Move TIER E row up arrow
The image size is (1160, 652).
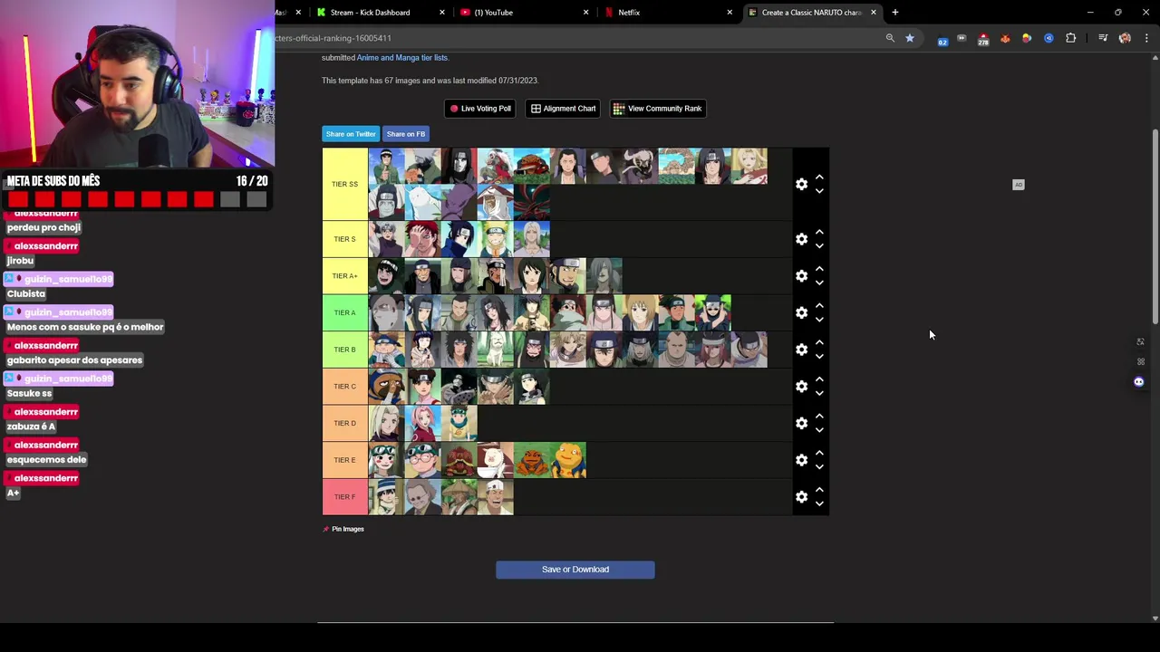819,453
